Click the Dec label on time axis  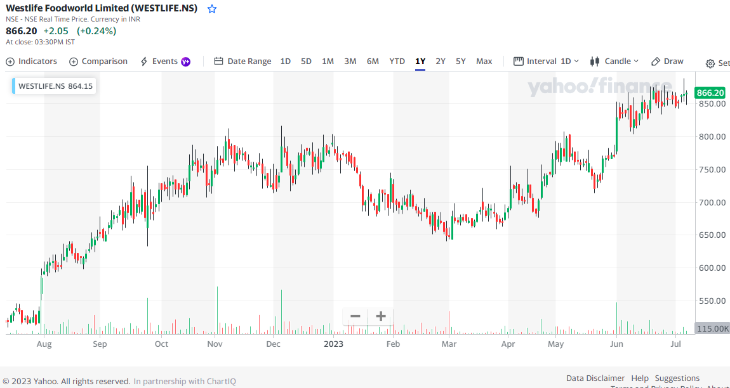(x=274, y=344)
